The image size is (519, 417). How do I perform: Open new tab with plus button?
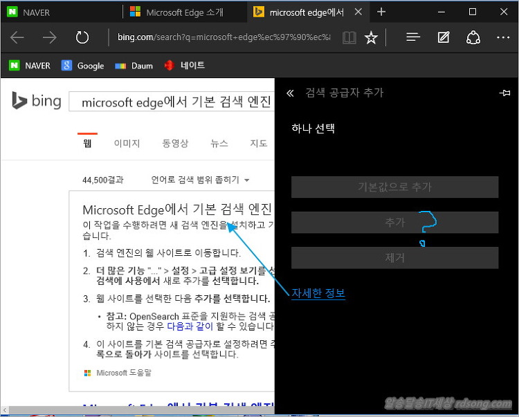(x=381, y=12)
